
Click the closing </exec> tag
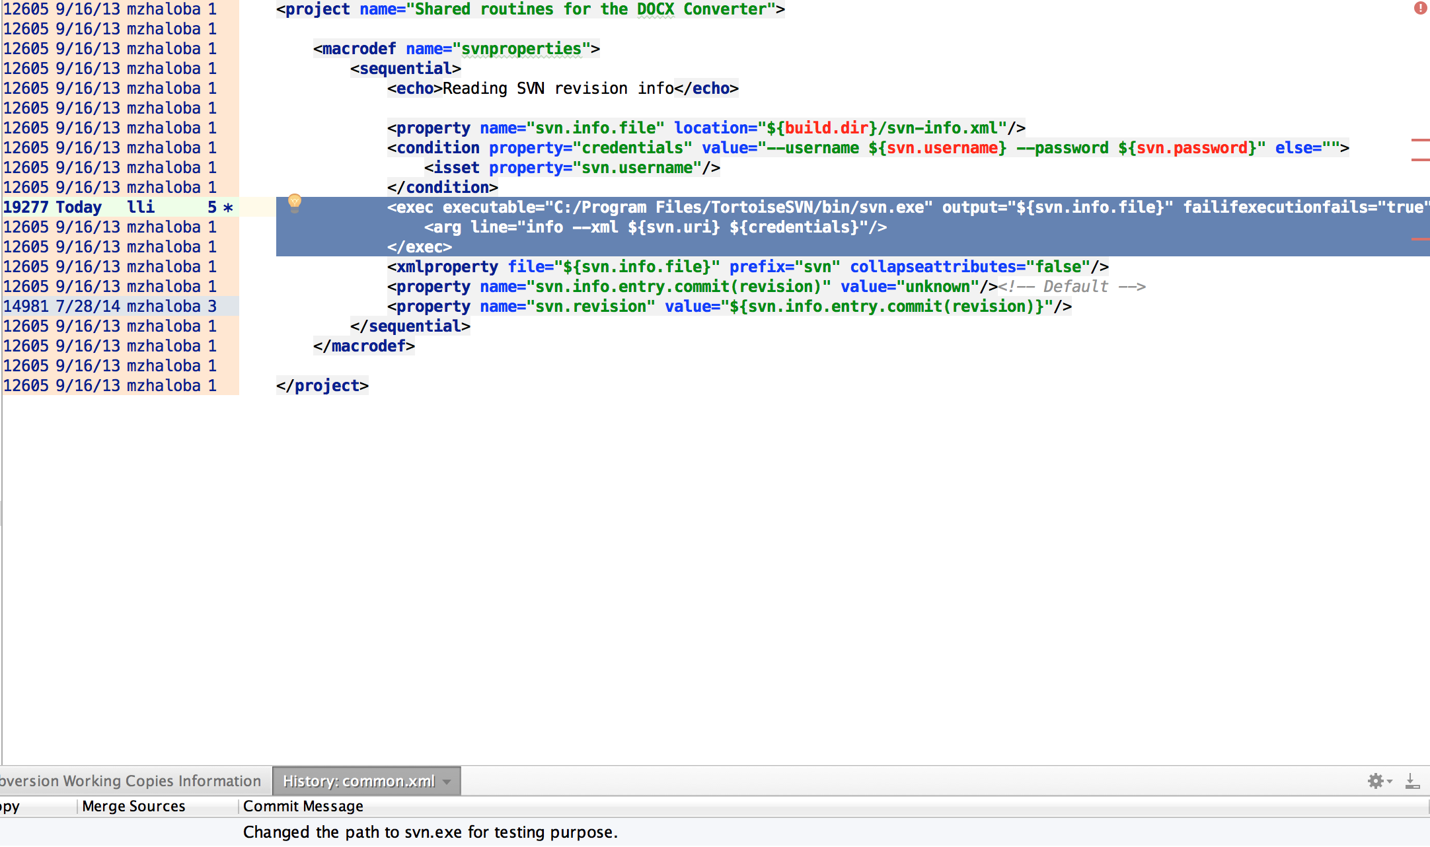[x=420, y=246]
